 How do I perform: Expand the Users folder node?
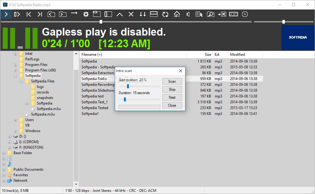pyautogui.click(x=15, y=120)
